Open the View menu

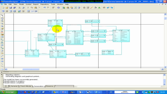[x=15, y=4]
